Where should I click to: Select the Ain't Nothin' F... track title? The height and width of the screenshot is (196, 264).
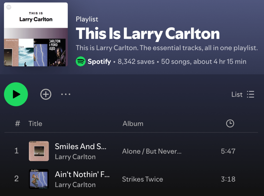click(82, 174)
